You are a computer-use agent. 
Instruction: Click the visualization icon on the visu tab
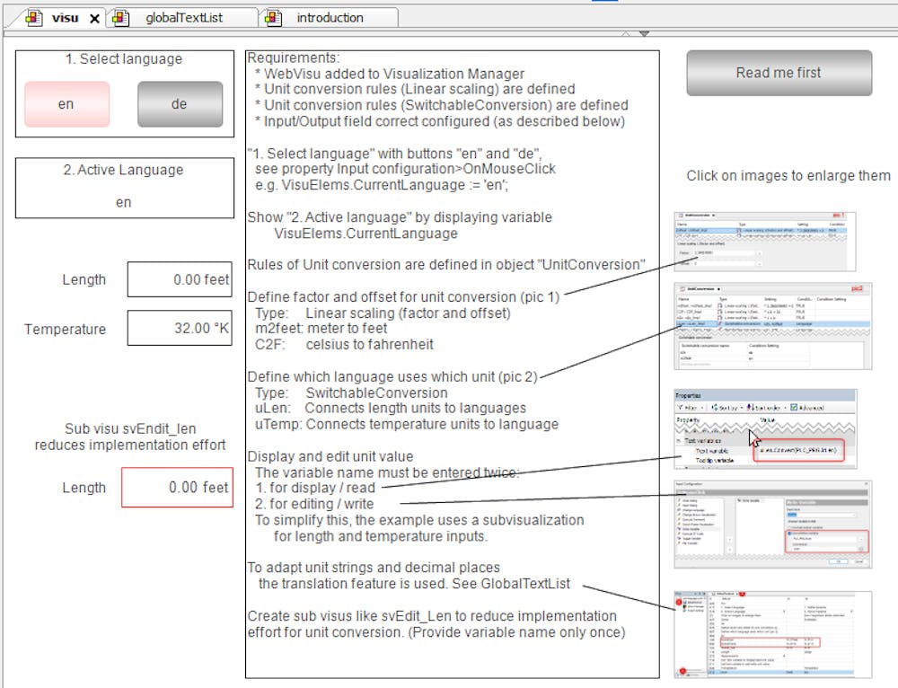coord(36,17)
